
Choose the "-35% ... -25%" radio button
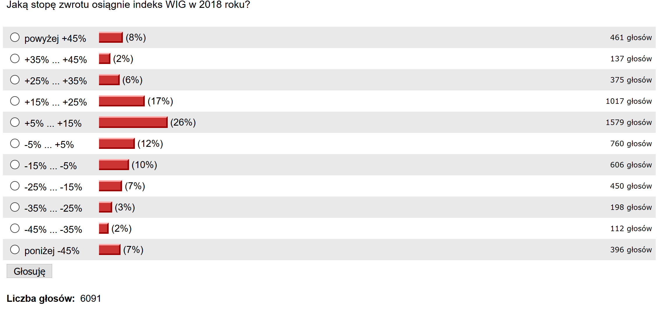click(x=15, y=207)
